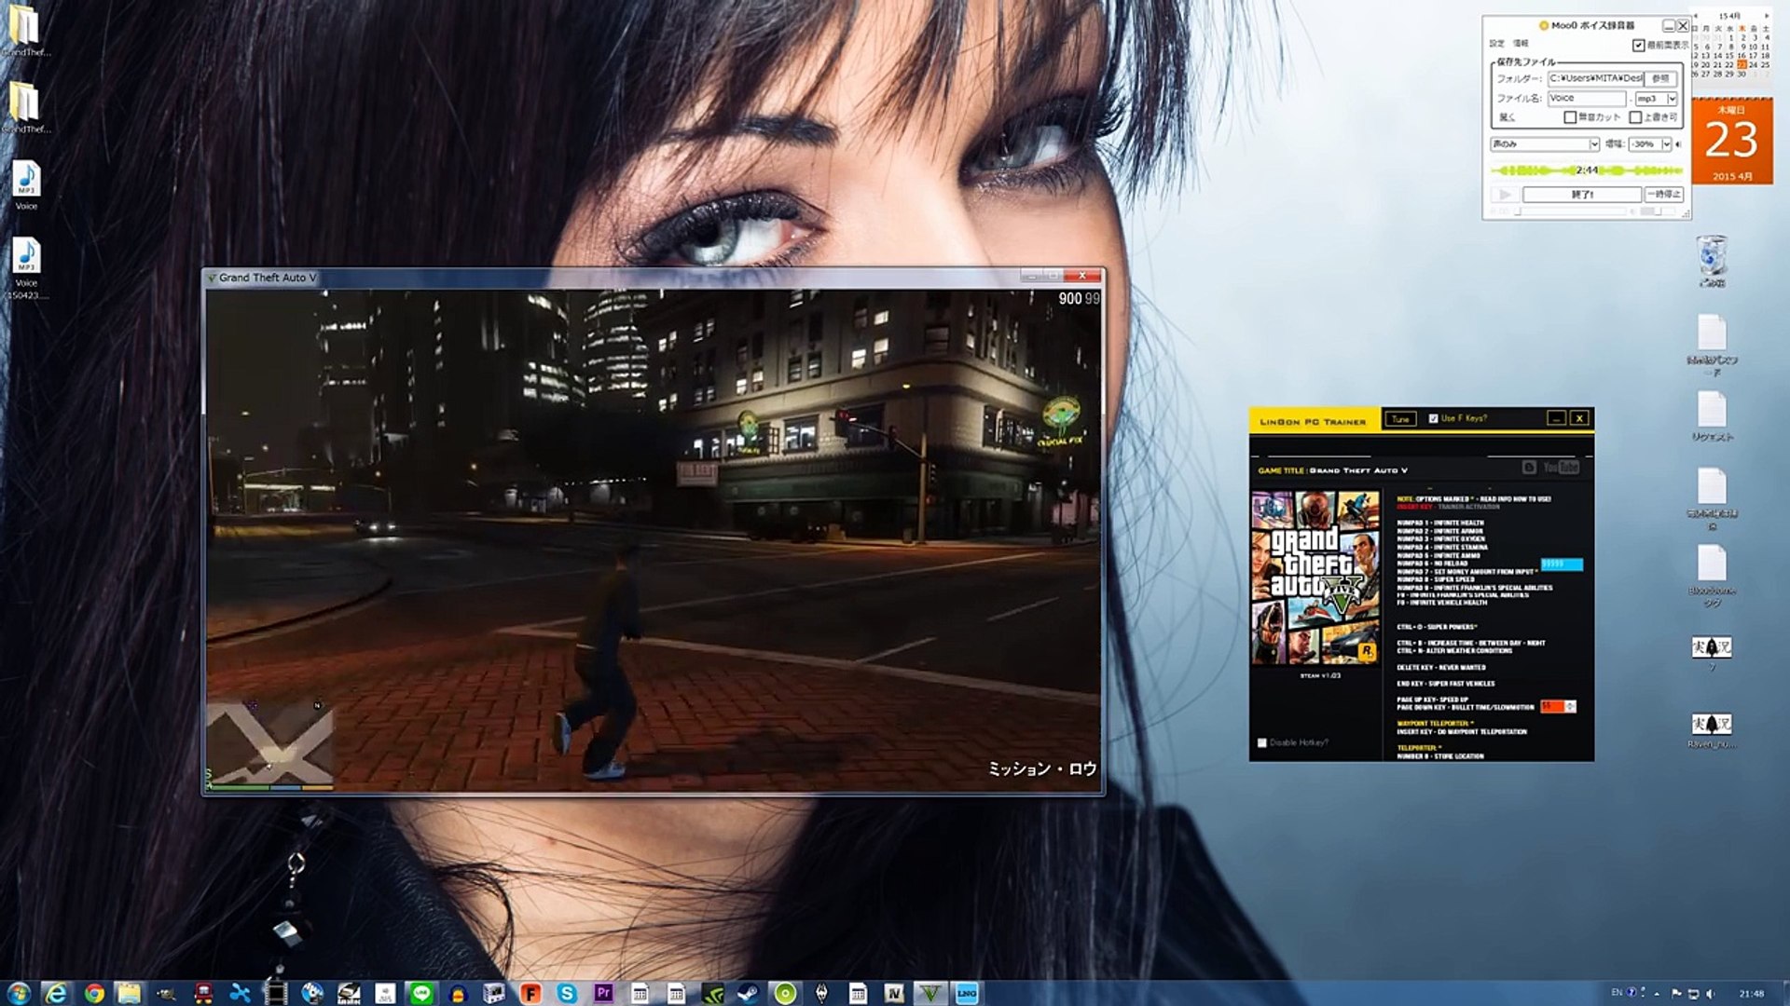Image resolution: width=1790 pixels, height=1006 pixels.
Task: Click the Blogger icon in trainer
Action: [x=1529, y=467]
